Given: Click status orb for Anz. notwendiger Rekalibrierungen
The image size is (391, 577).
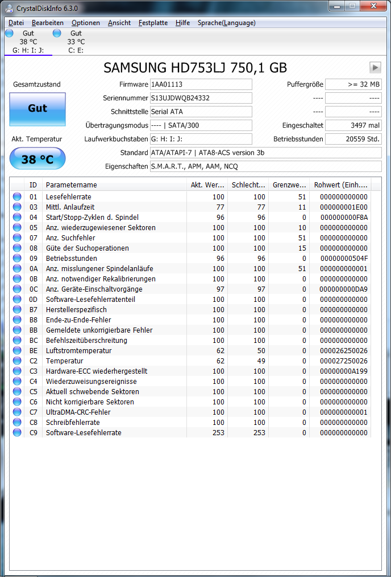Looking at the screenshot, I should click(x=17, y=279).
